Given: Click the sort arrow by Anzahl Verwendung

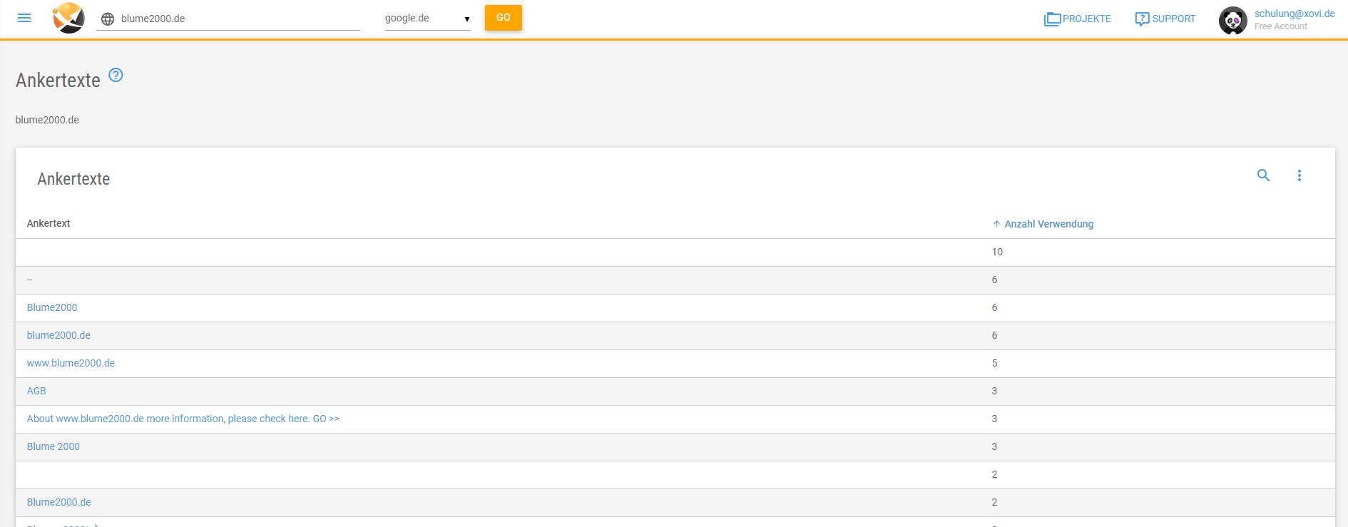Looking at the screenshot, I should pyautogui.click(x=996, y=224).
